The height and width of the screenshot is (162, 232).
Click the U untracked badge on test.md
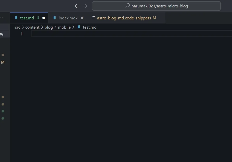pyautogui.click(x=38, y=18)
